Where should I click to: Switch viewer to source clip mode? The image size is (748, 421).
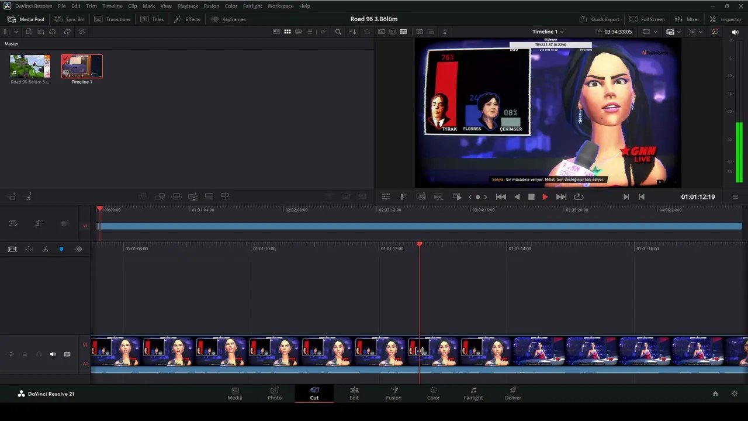(x=381, y=32)
